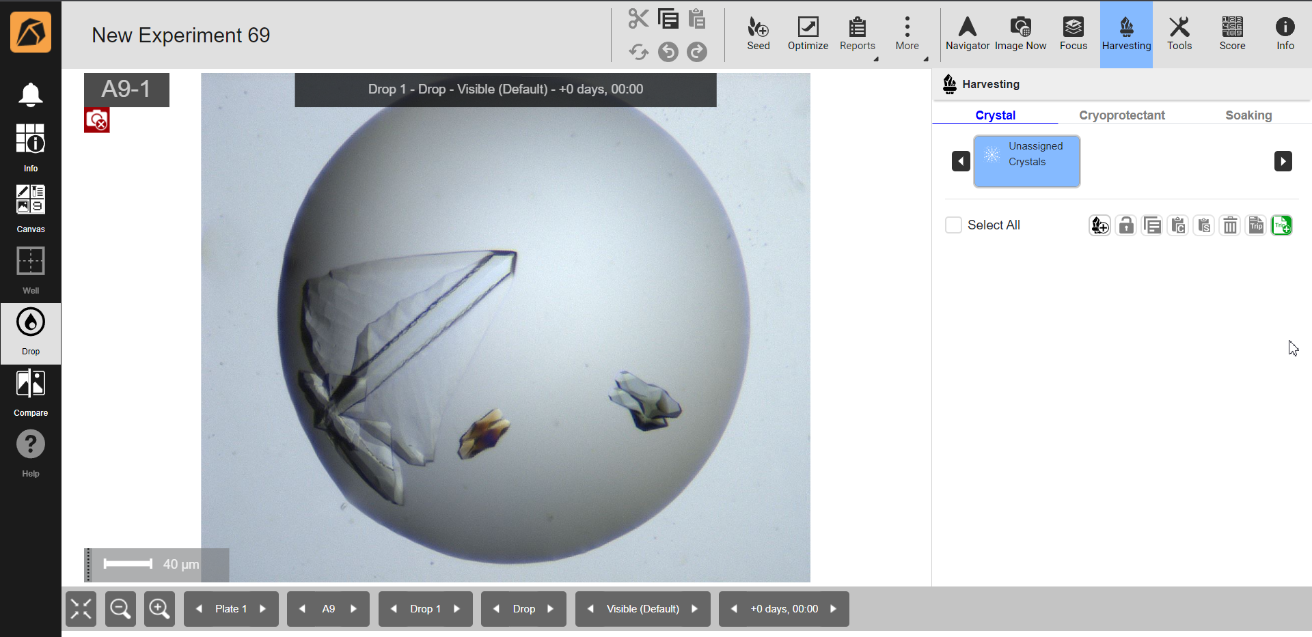Click the Paste clipboard icon in top toolbar

697,18
